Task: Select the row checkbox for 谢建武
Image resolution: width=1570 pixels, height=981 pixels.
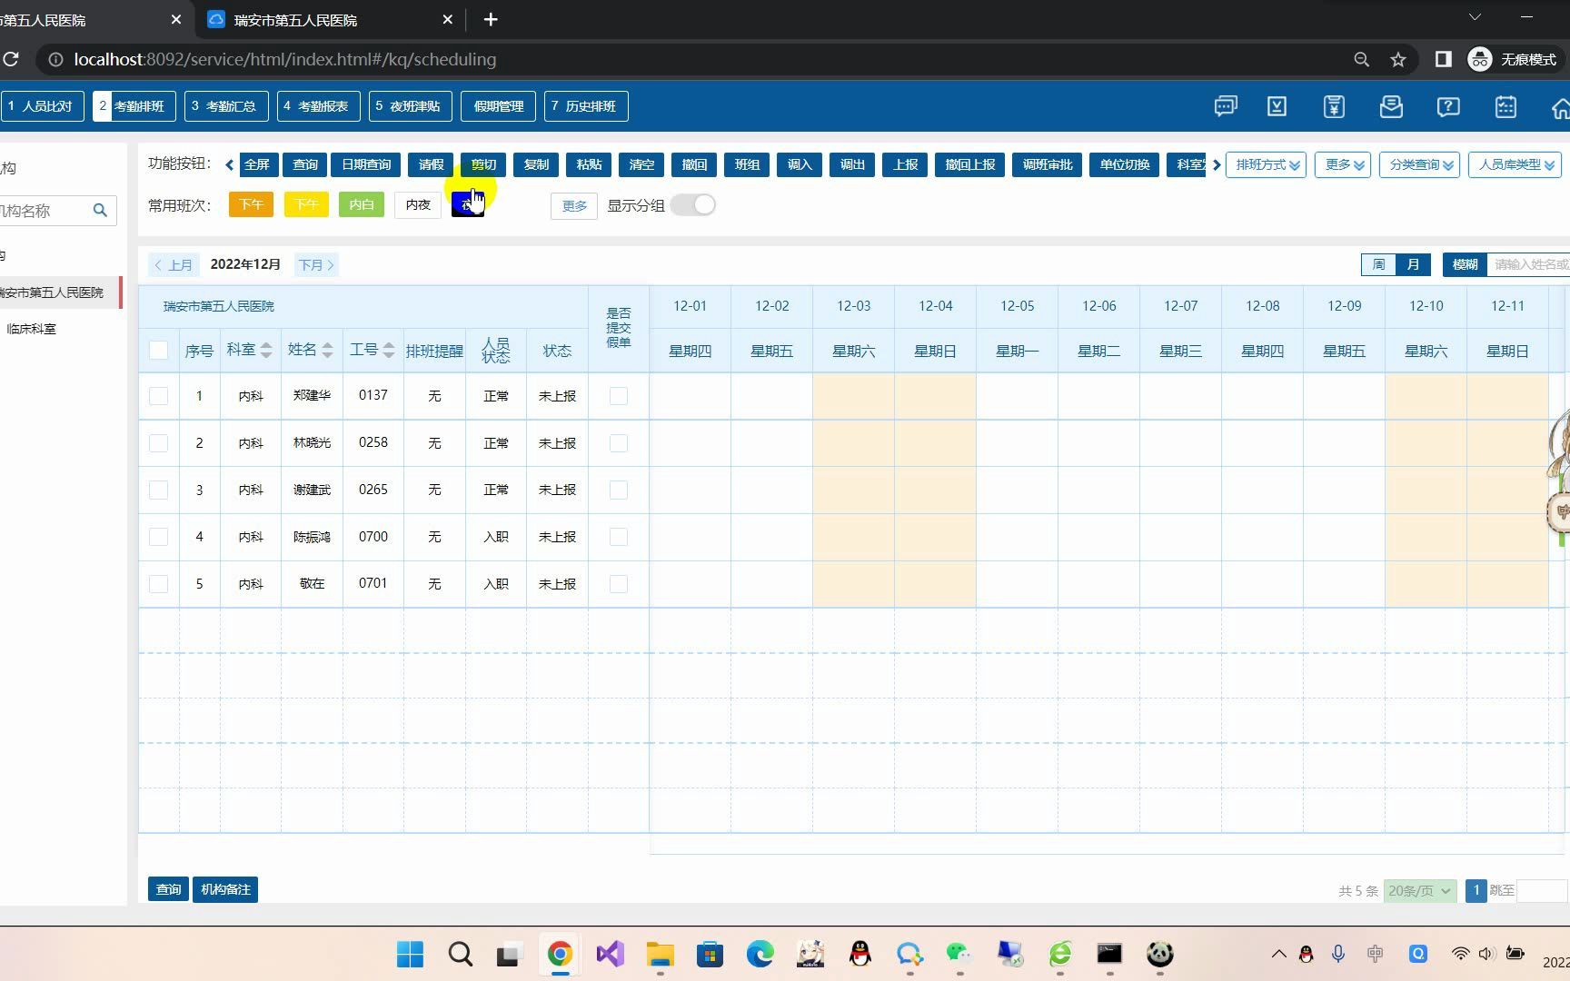Action: click(x=158, y=490)
